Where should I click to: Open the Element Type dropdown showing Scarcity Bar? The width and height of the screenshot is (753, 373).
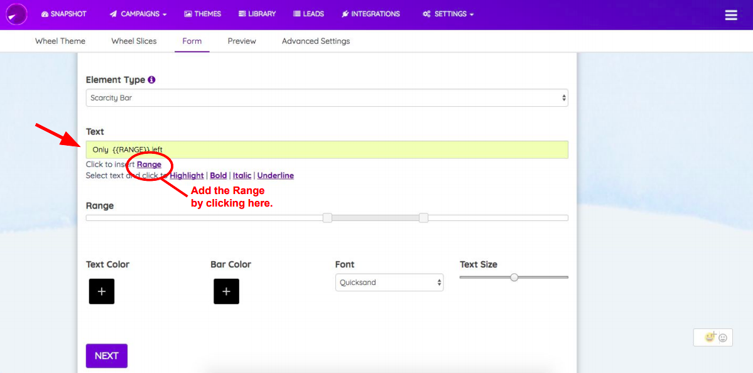tap(327, 98)
